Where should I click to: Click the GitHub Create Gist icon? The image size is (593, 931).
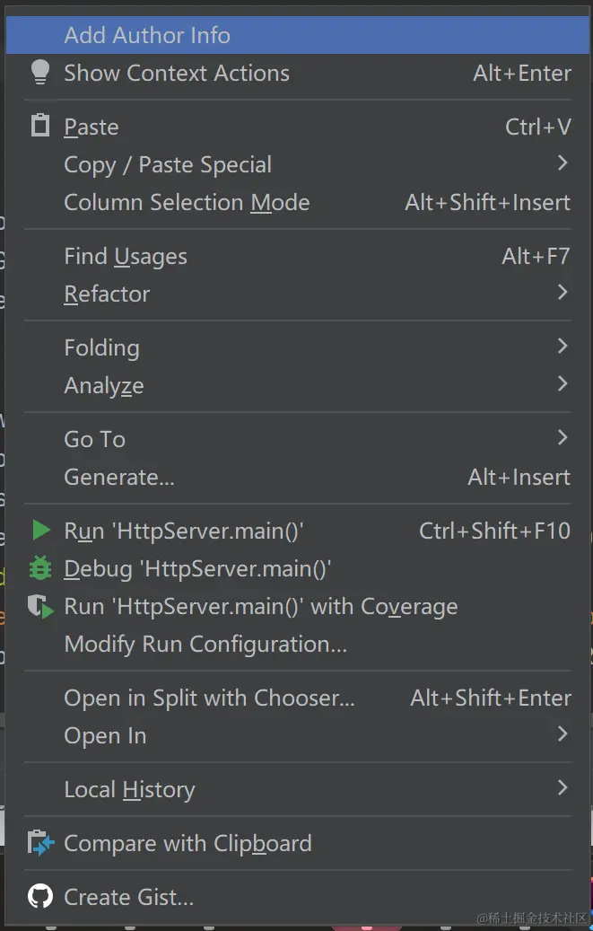40,896
